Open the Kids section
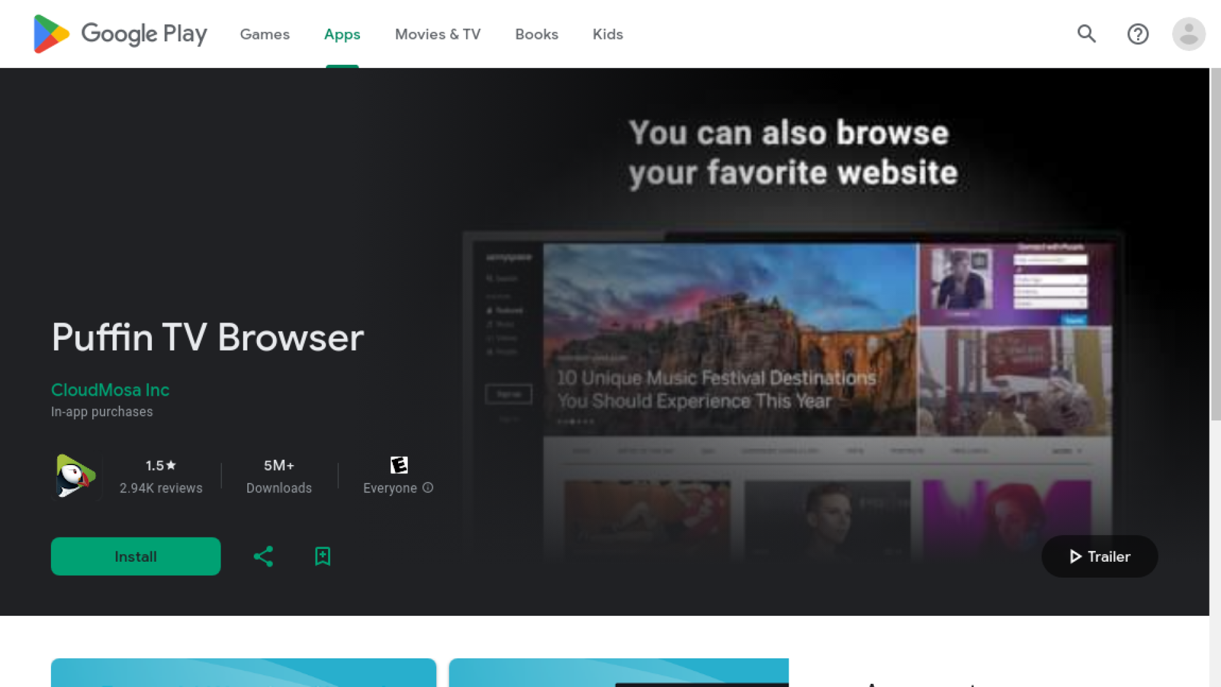The height and width of the screenshot is (687, 1221). 607,34
